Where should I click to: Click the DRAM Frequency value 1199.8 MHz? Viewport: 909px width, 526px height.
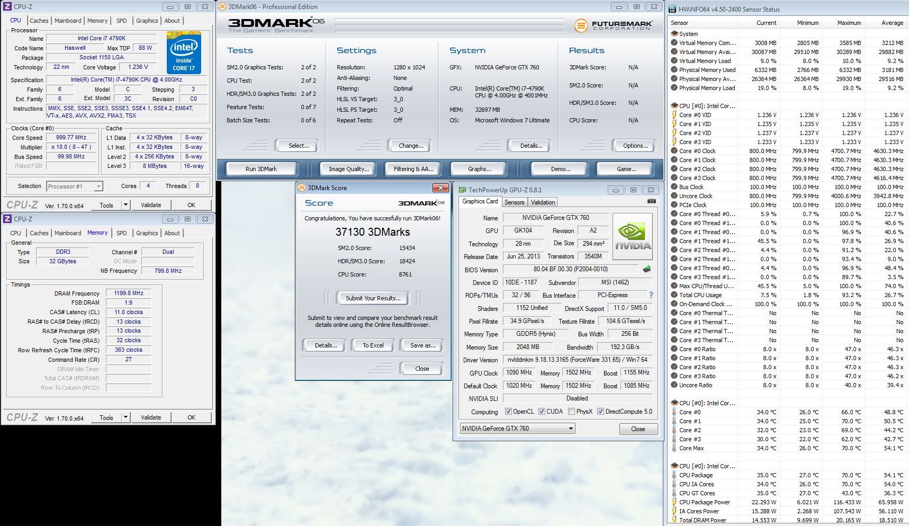coord(129,293)
